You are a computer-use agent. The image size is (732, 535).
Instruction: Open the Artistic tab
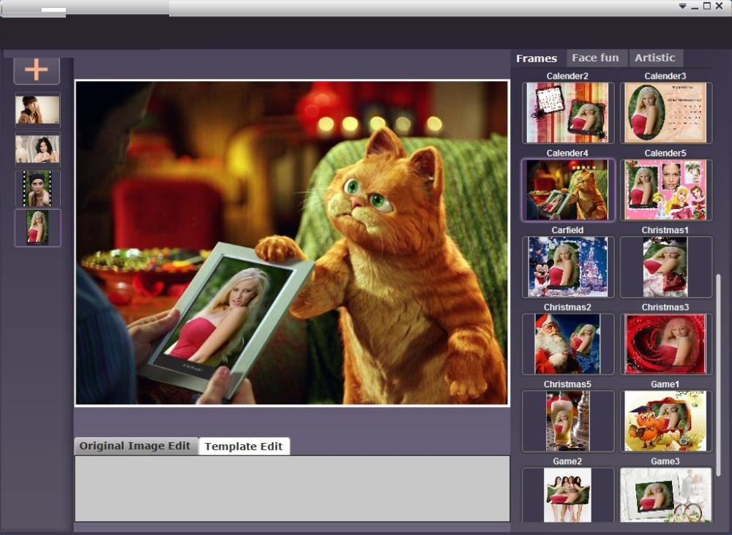pyautogui.click(x=655, y=58)
